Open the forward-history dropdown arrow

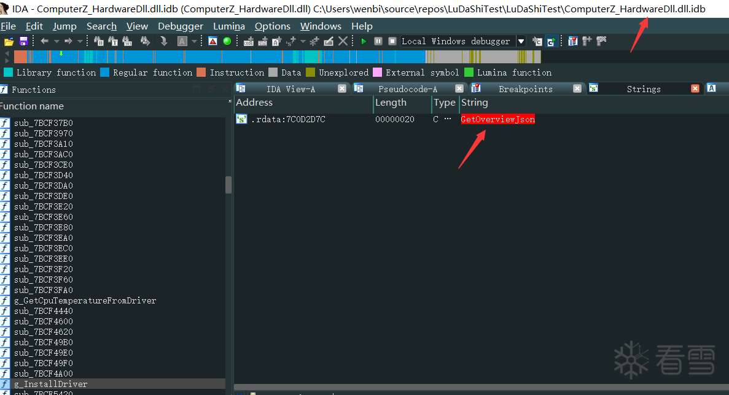point(80,41)
